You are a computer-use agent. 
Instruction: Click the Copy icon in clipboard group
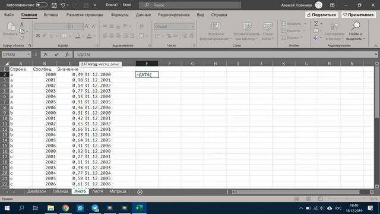point(22,31)
